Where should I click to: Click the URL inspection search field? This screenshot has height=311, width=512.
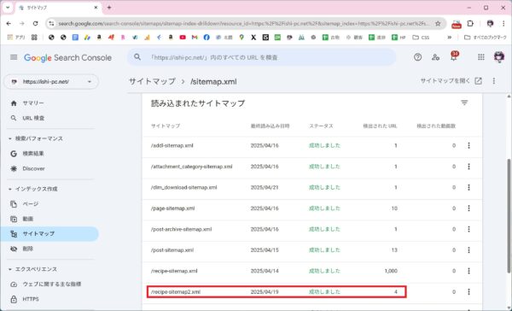[261, 57]
